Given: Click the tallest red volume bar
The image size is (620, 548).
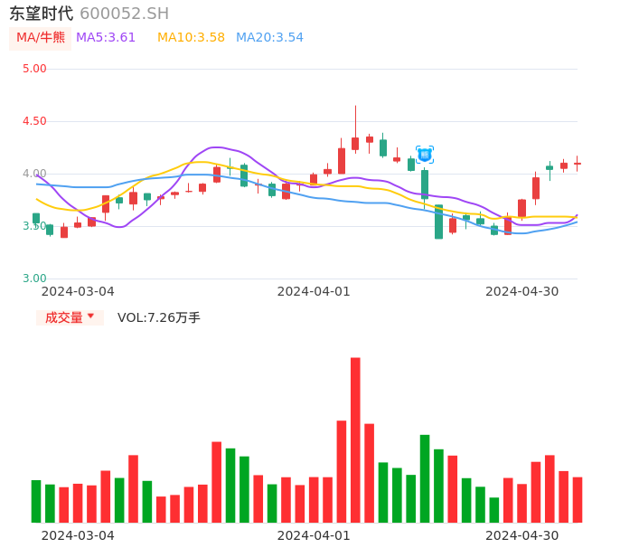Looking at the screenshot, I should coord(355,440).
